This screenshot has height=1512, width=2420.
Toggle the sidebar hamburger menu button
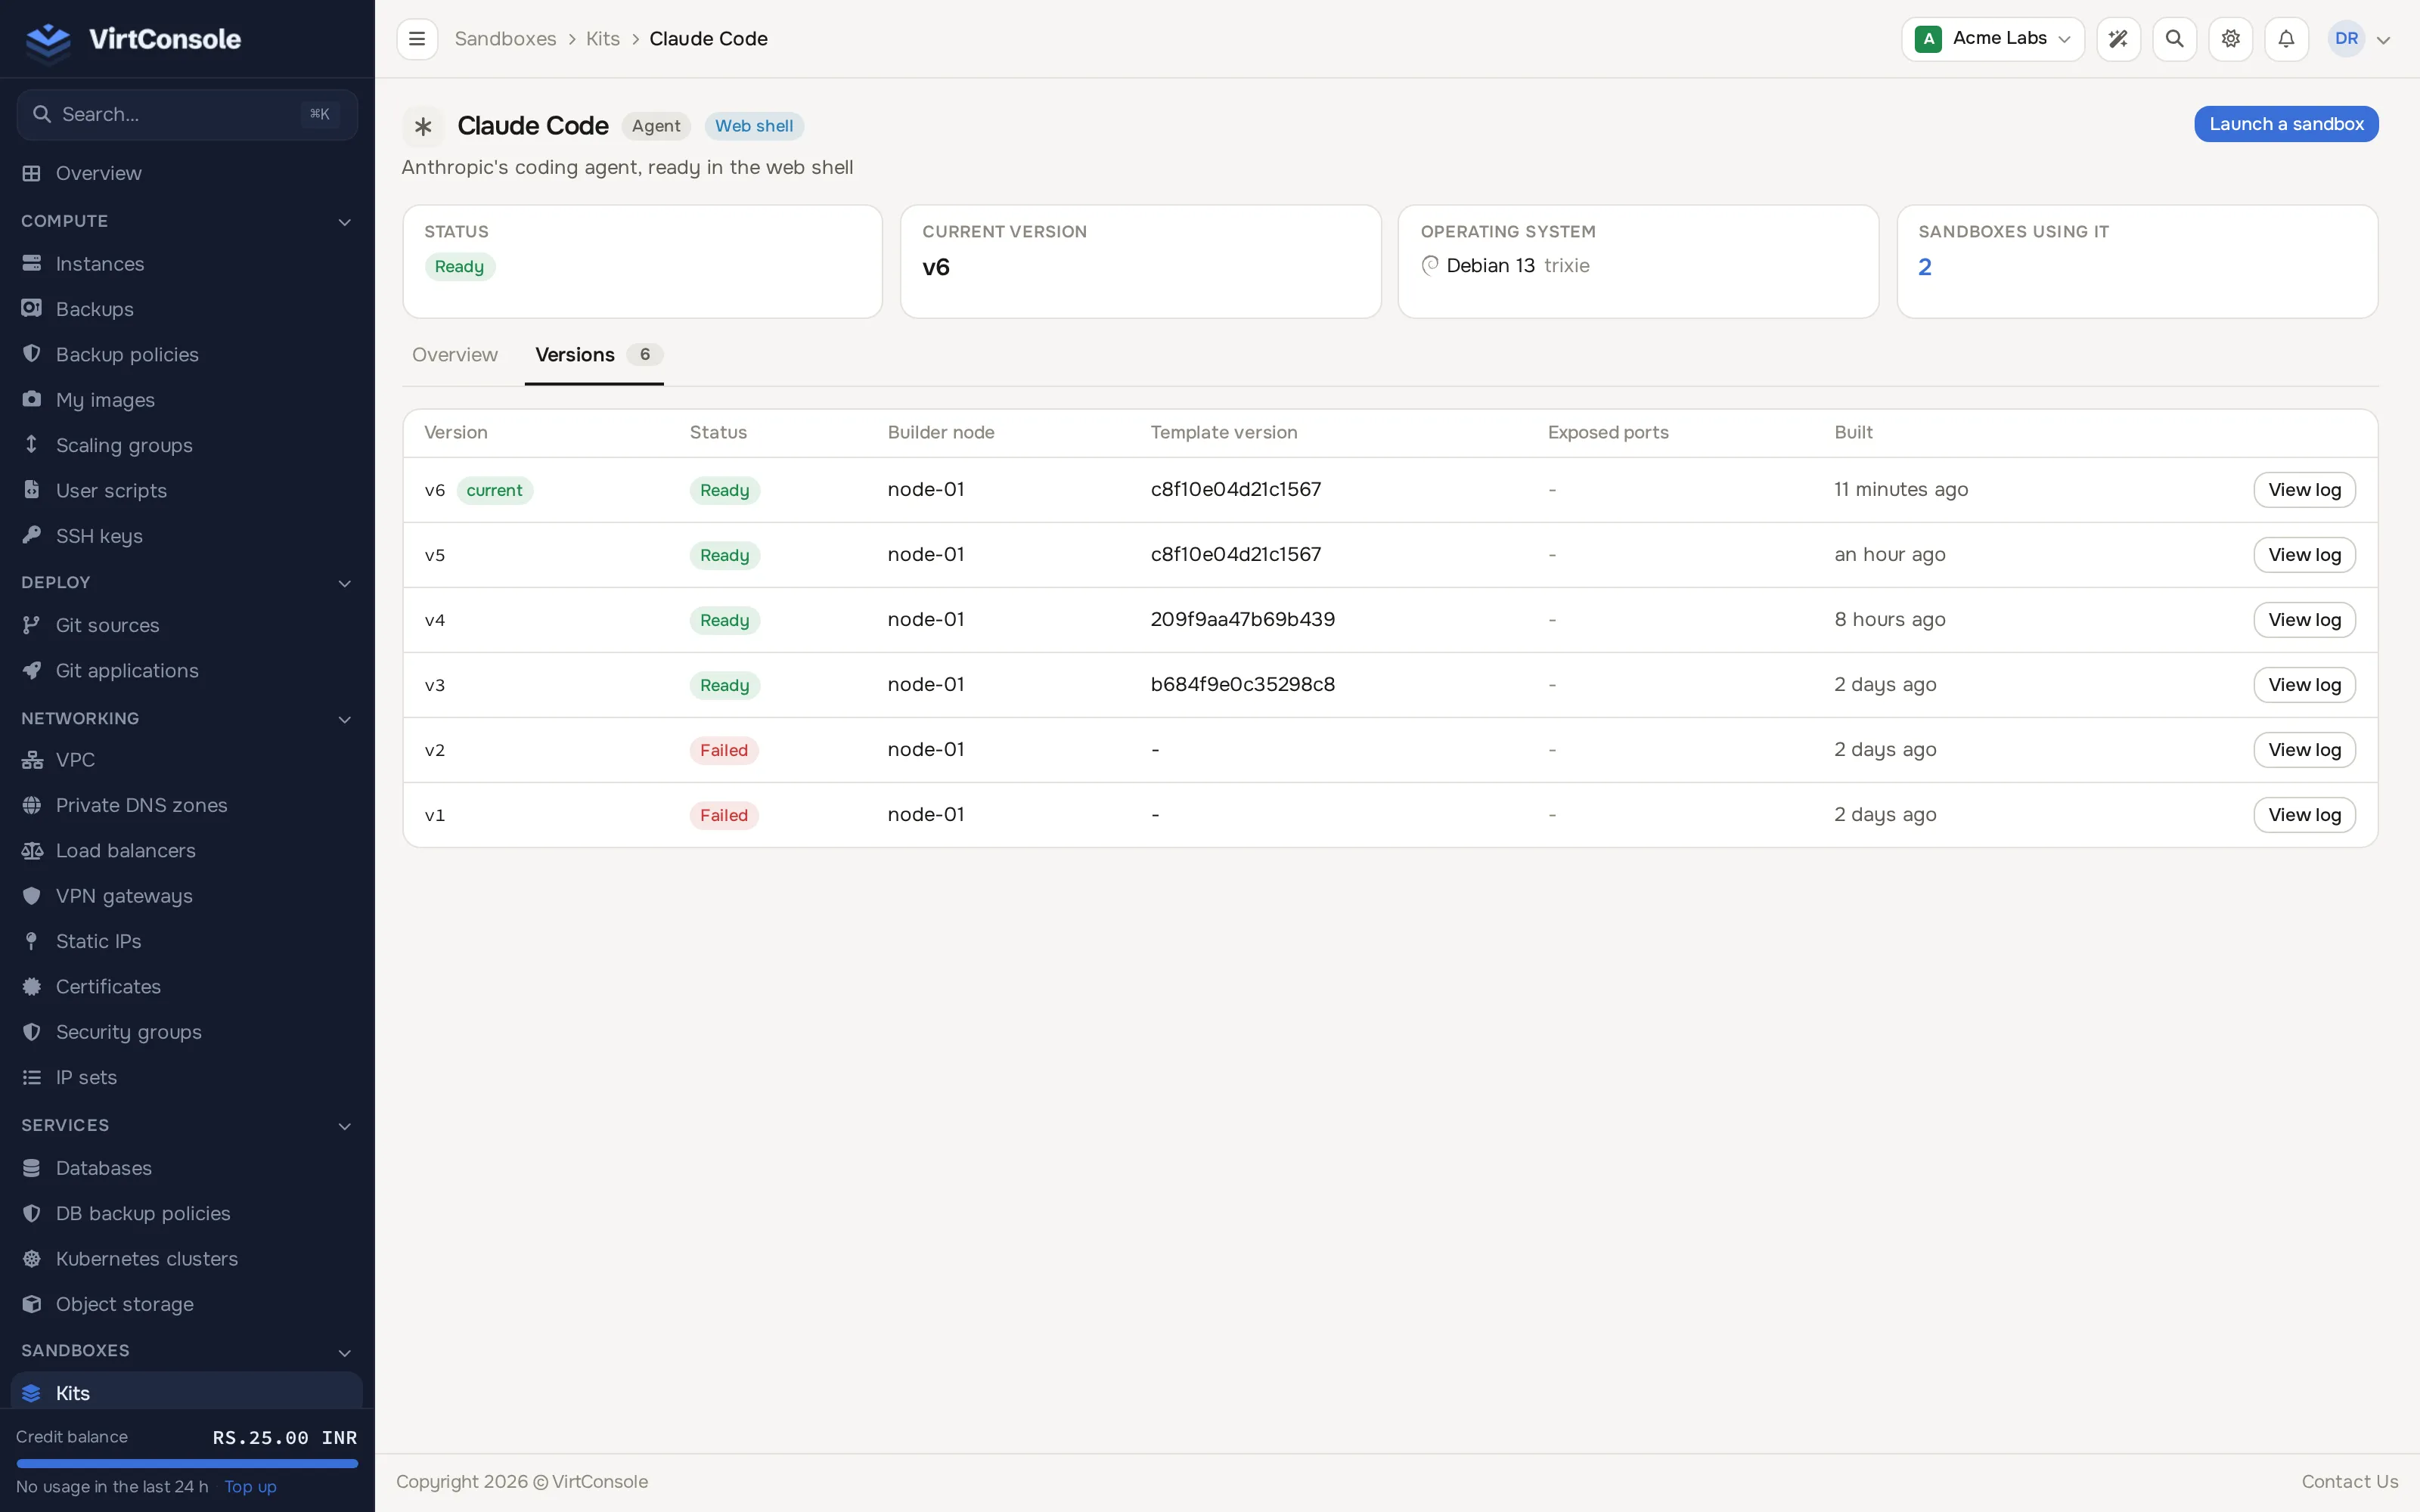tap(417, 39)
